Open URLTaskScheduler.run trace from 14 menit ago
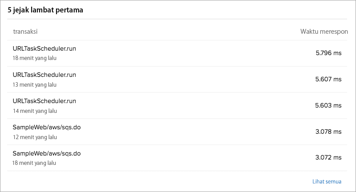Image resolution: width=356 pixels, height=192 pixels. [x=44, y=101]
